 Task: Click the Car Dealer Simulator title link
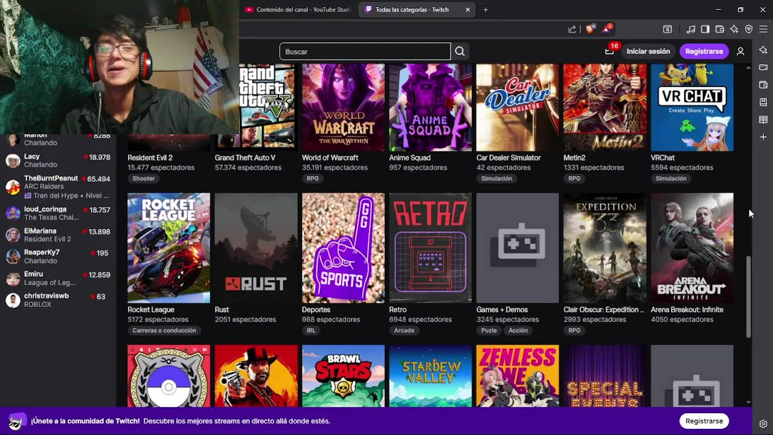click(508, 158)
